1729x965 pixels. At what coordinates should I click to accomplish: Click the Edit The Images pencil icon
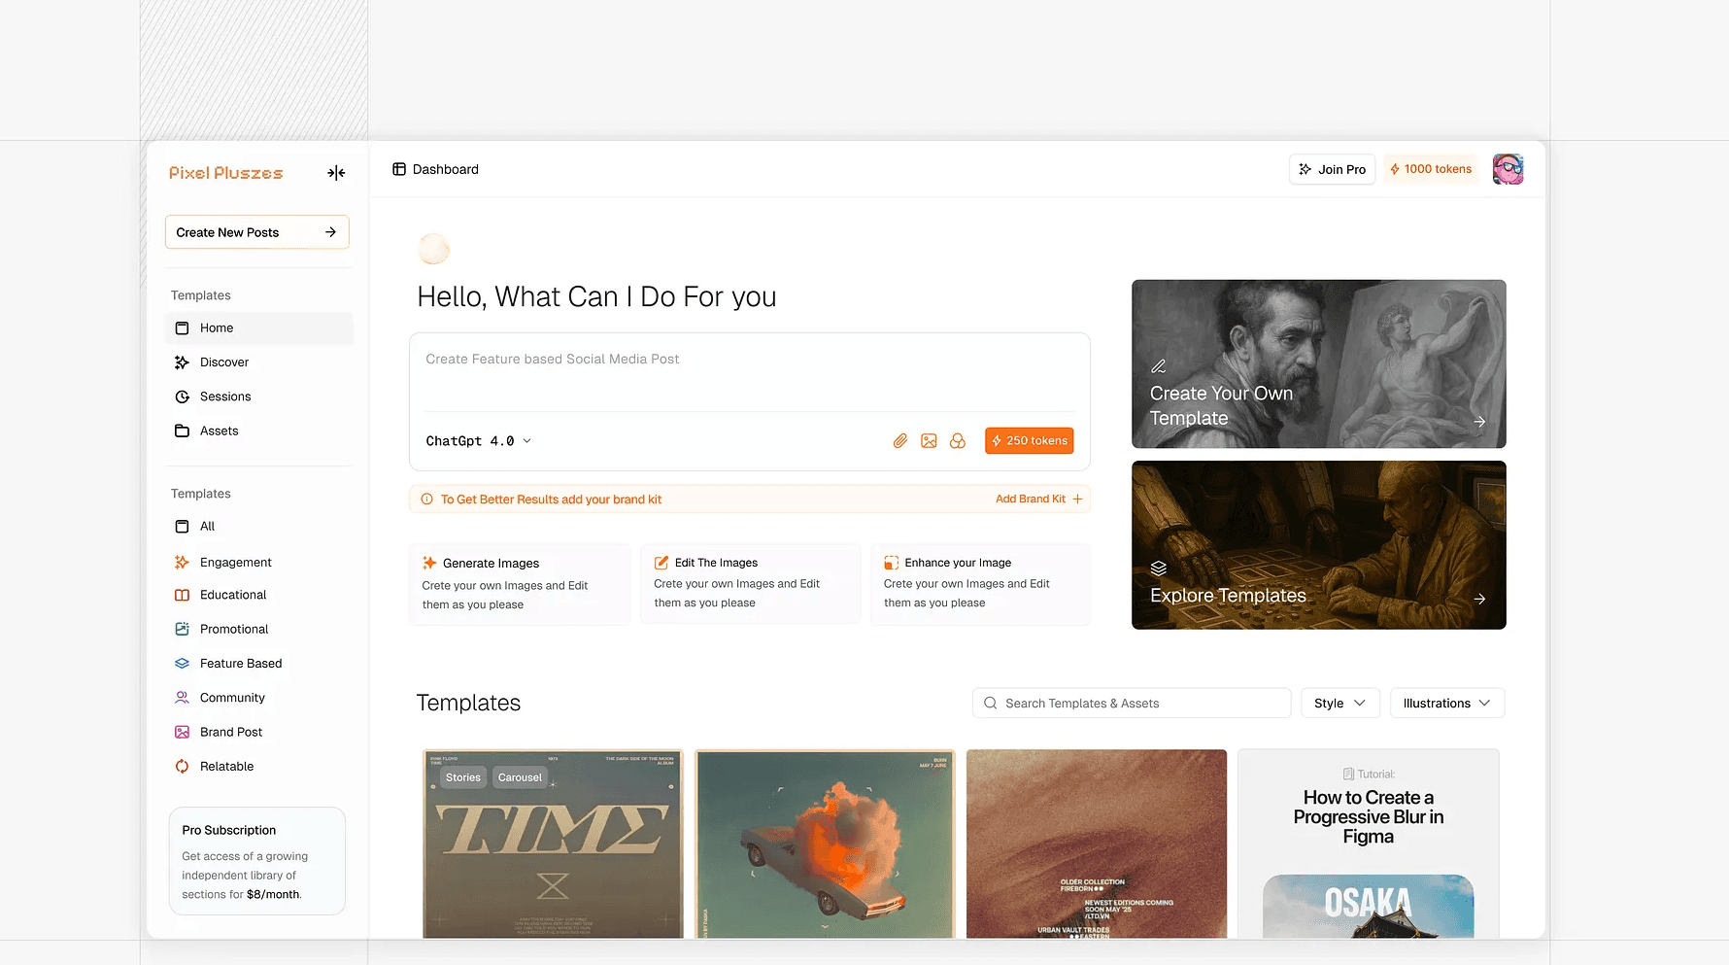661,563
